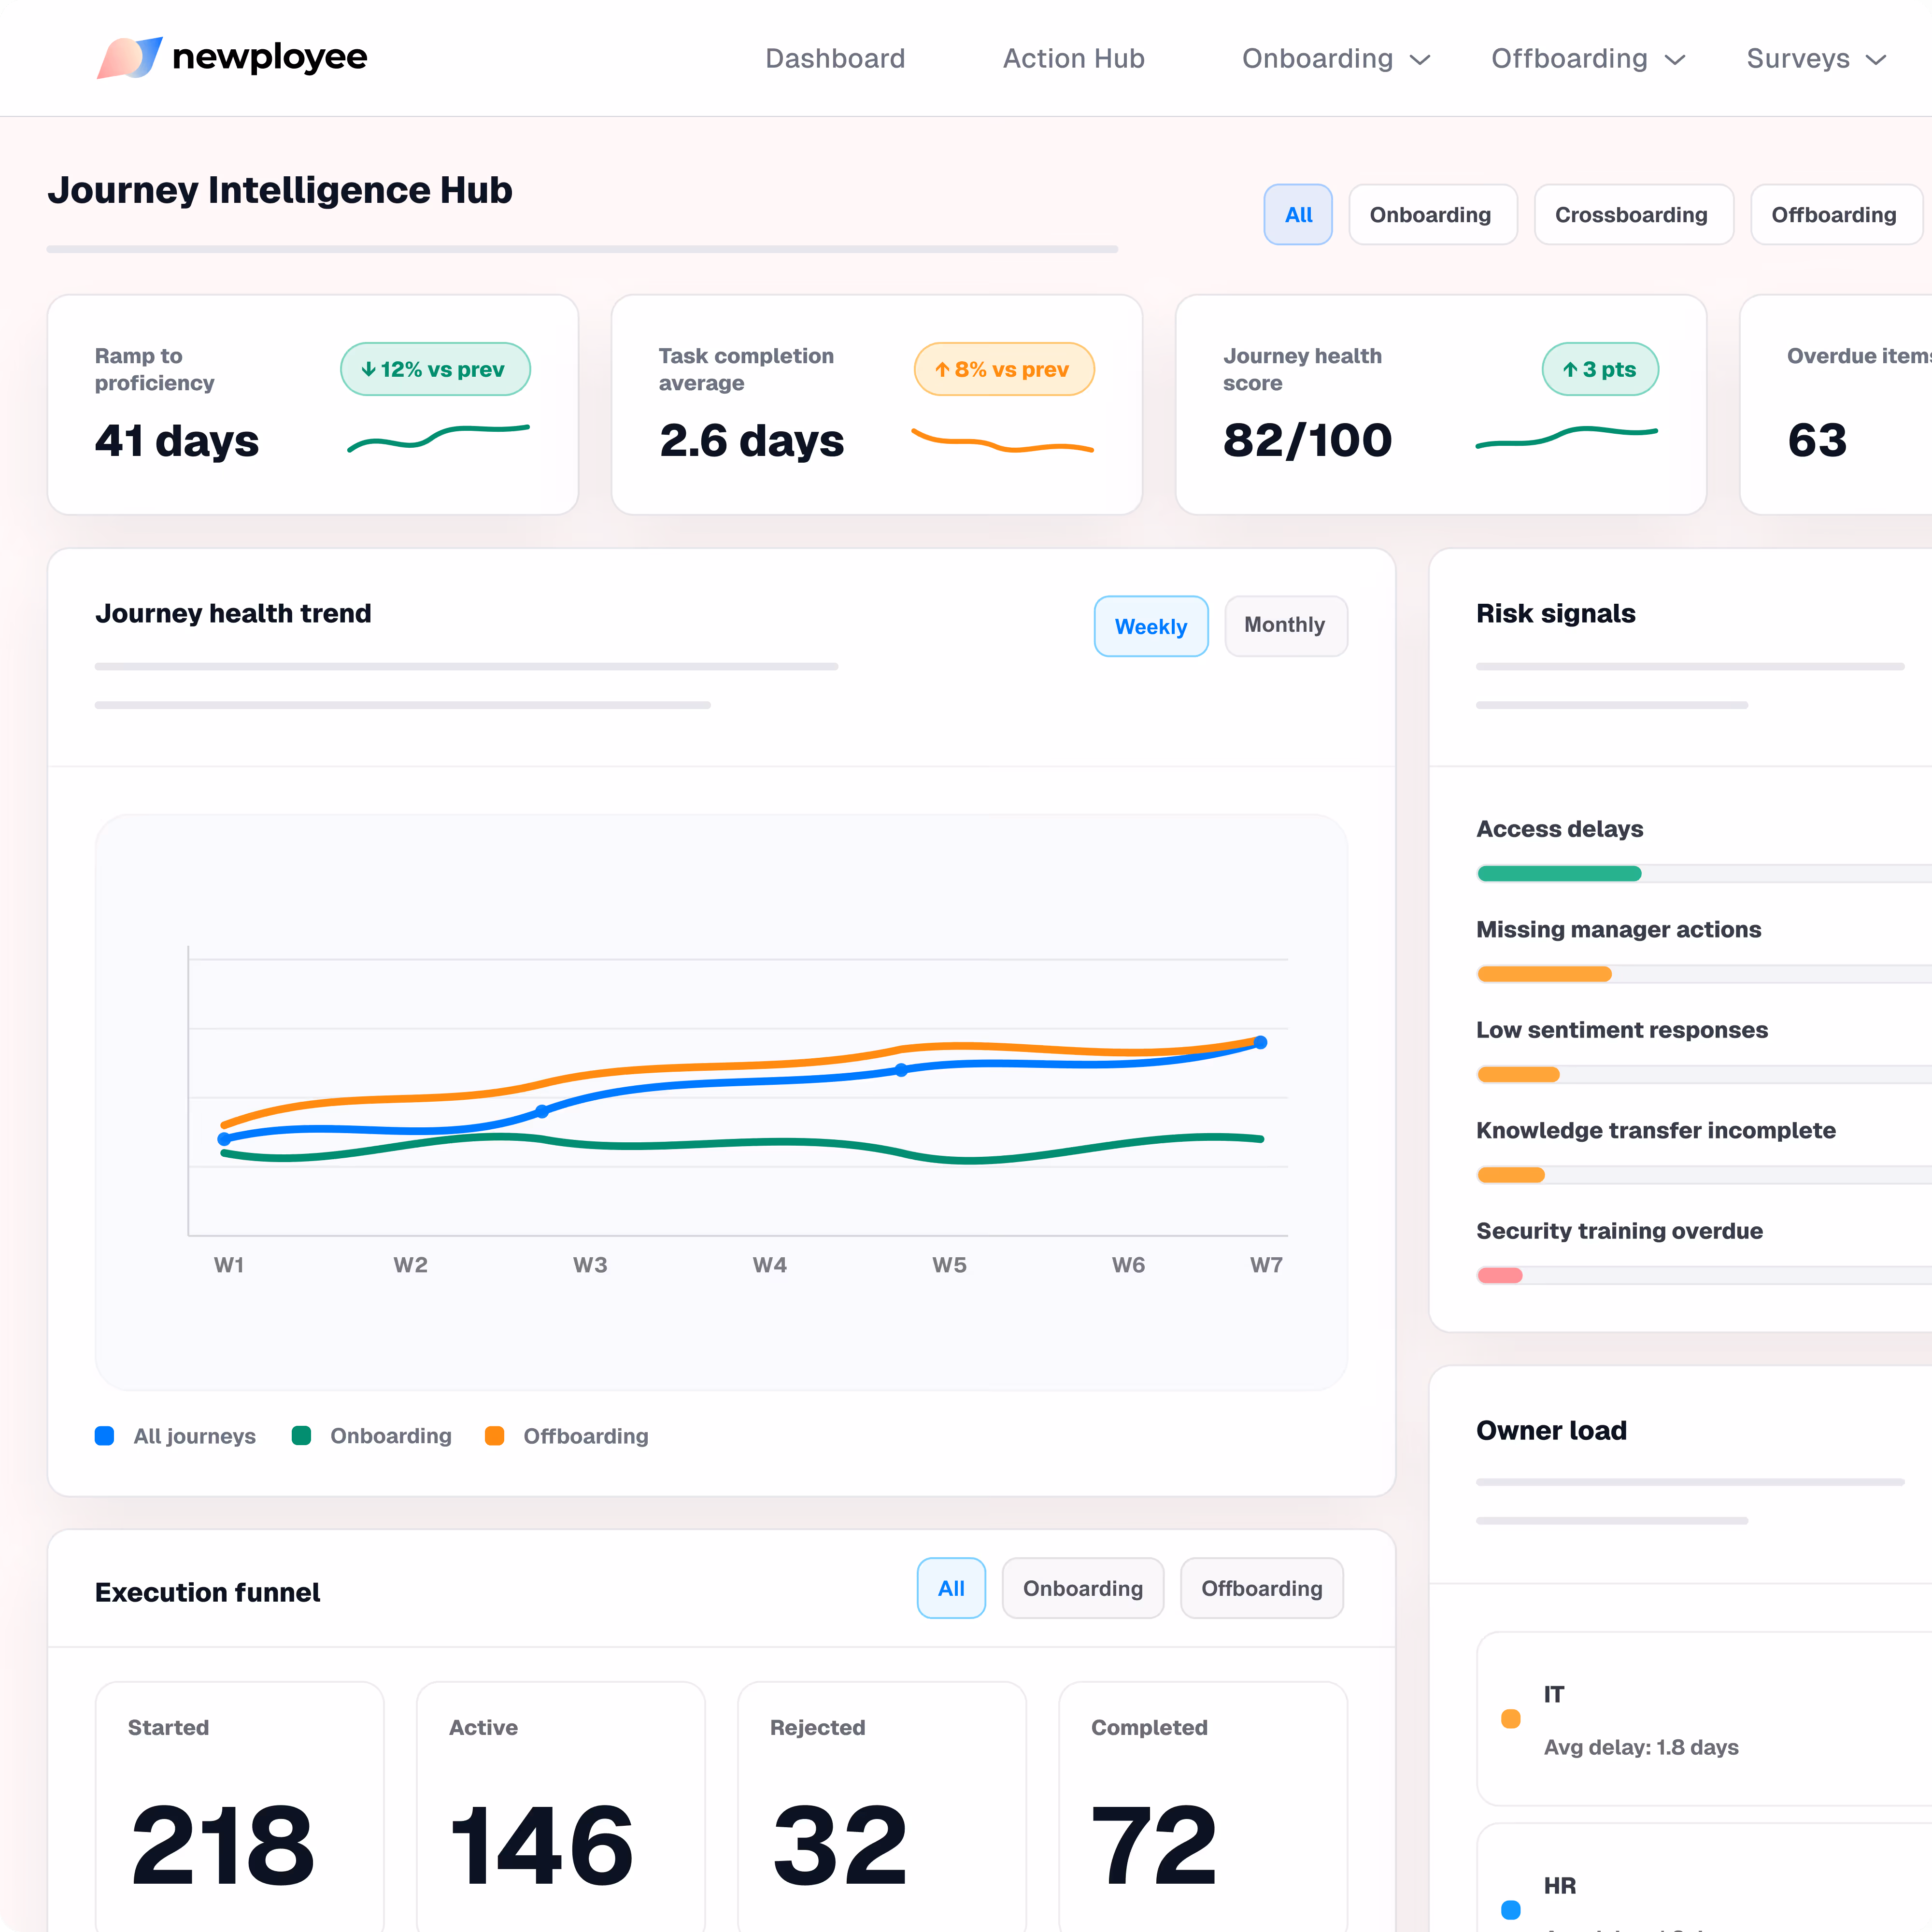Filter execution funnel by Onboarding
This screenshot has width=1932, height=1932.
click(x=1082, y=1588)
